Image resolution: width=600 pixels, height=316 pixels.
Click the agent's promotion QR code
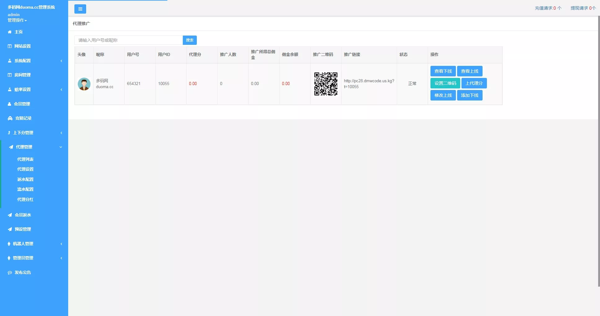point(326,83)
